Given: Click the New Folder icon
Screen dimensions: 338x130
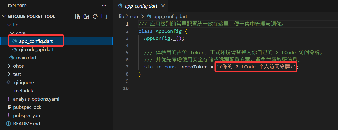Looking at the screenshot, I should pos(86,17).
